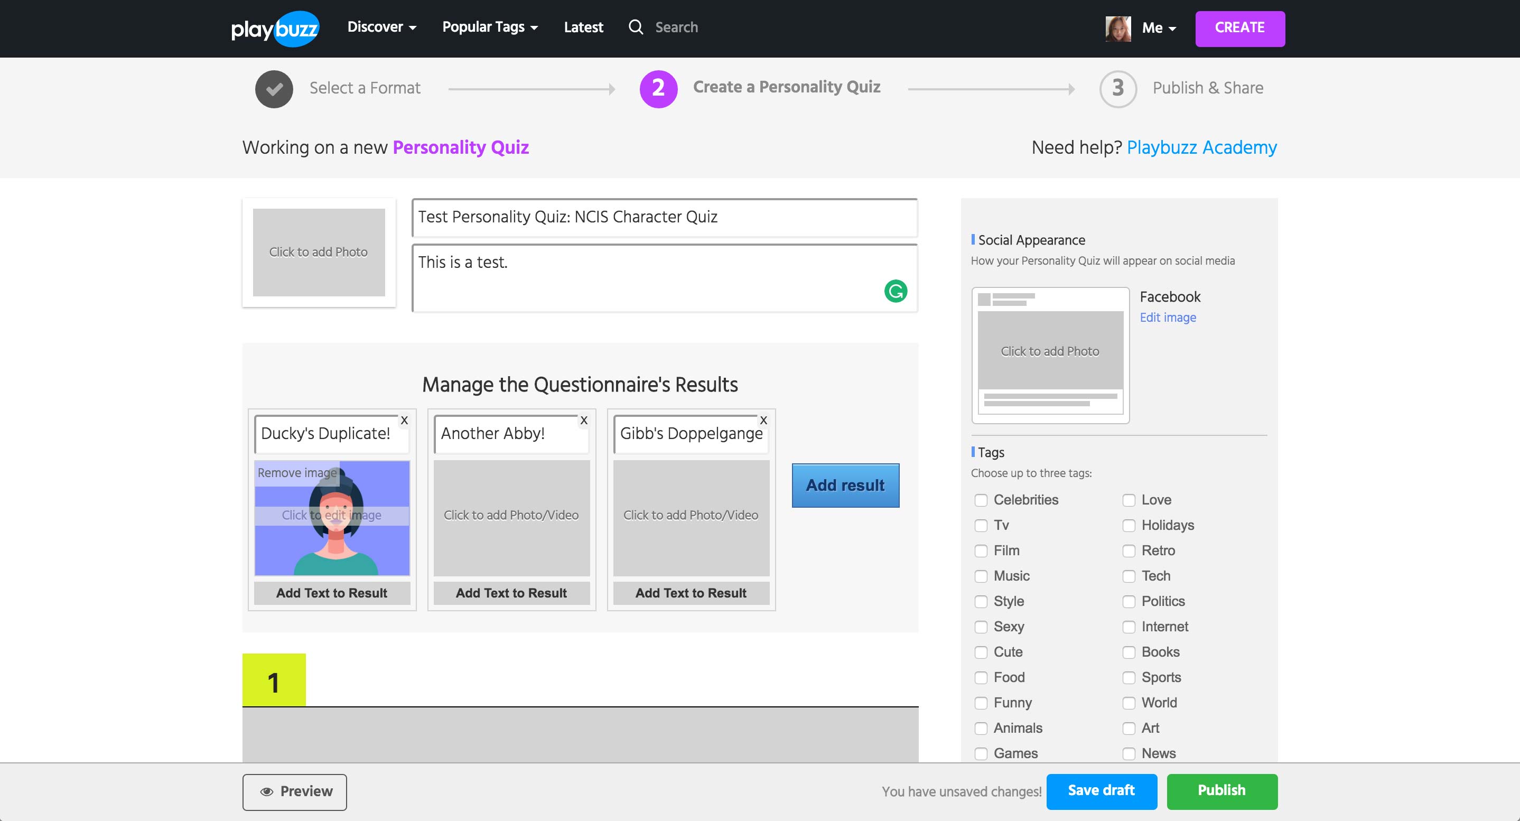1520x821 pixels.
Task: Remove the Ducky's Duplicate result with X
Action: coord(404,420)
